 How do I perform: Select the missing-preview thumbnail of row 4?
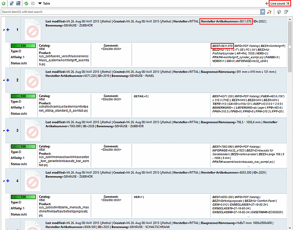coord(33,181)
